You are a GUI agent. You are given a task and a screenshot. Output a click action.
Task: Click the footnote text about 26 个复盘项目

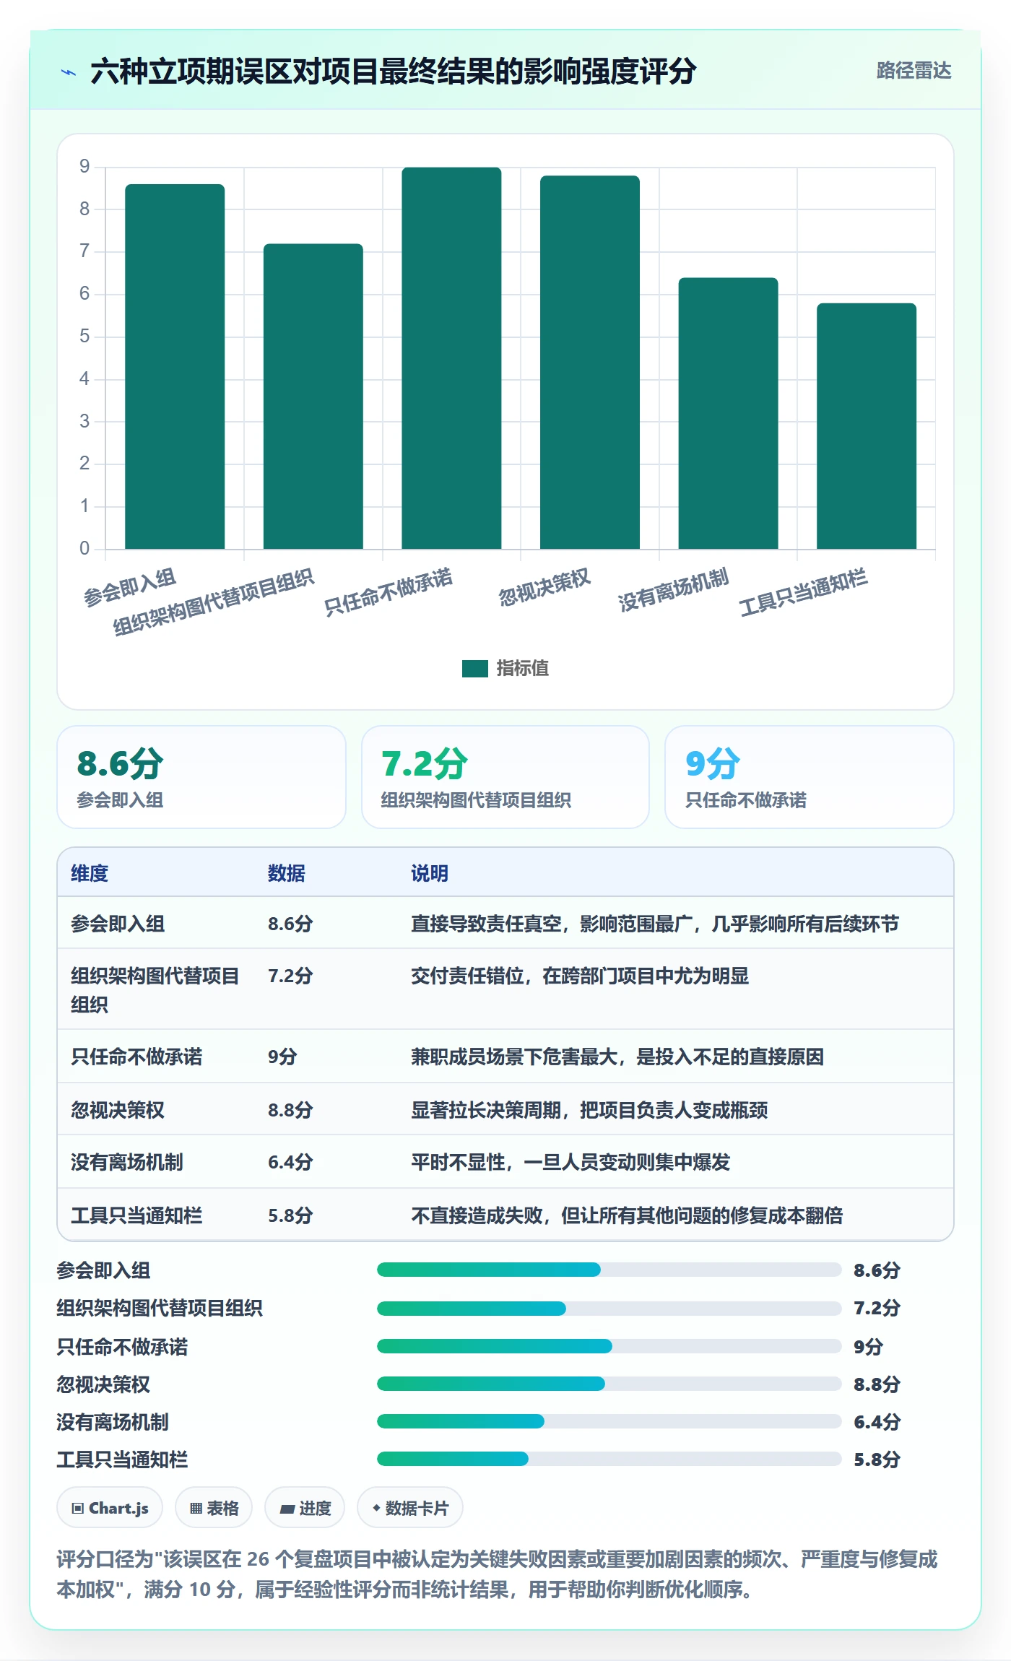[x=497, y=1574]
